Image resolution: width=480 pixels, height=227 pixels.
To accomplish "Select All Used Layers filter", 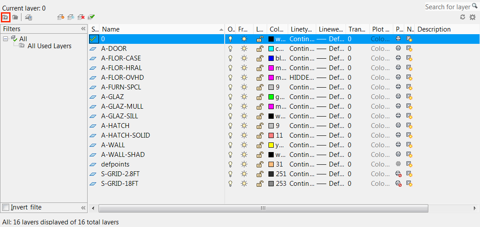I will click(x=49, y=46).
